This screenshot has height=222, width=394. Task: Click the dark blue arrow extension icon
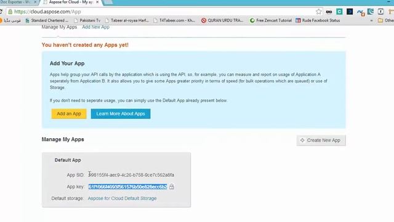pyautogui.click(x=350, y=12)
